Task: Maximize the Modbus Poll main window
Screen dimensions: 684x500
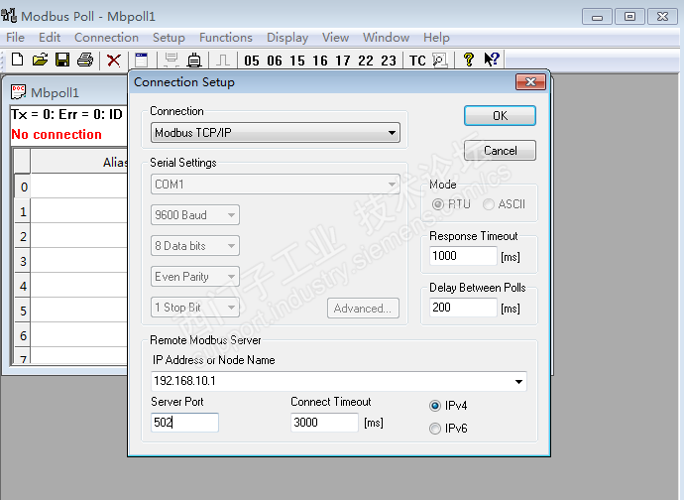Action: coord(629,17)
